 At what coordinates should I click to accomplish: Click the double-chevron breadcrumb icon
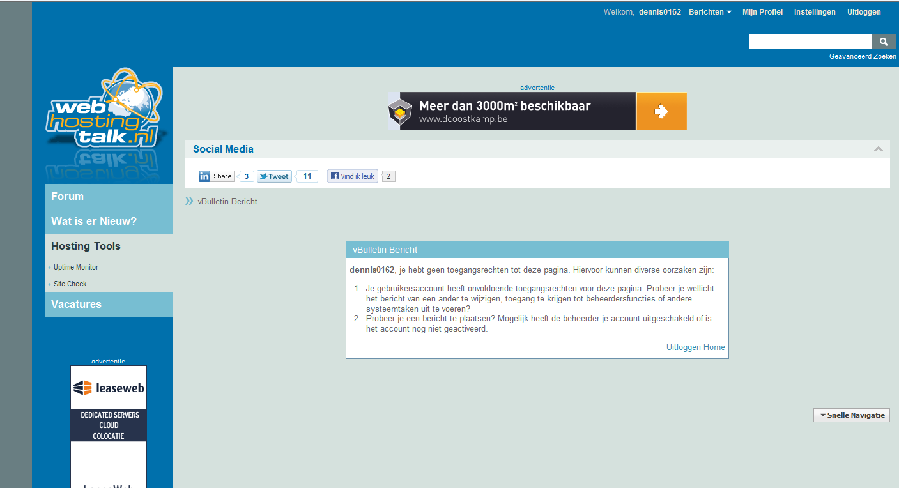click(189, 201)
